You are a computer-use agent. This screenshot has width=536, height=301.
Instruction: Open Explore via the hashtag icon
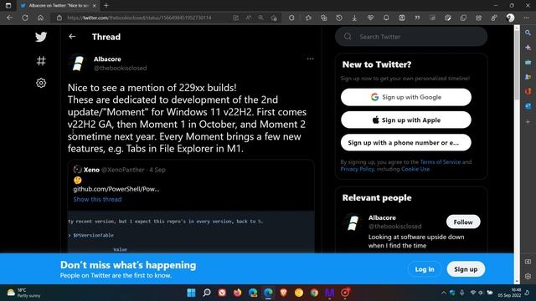[41, 61]
